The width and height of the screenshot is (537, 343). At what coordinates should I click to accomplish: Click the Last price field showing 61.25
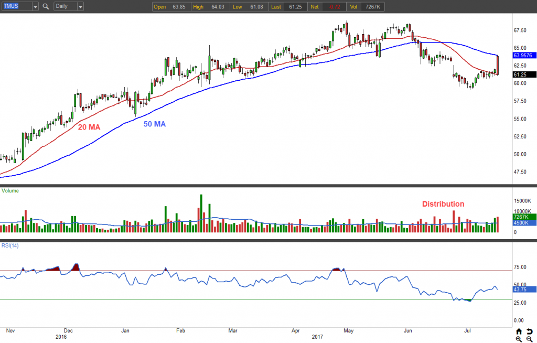pyautogui.click(x=295, y=7)
